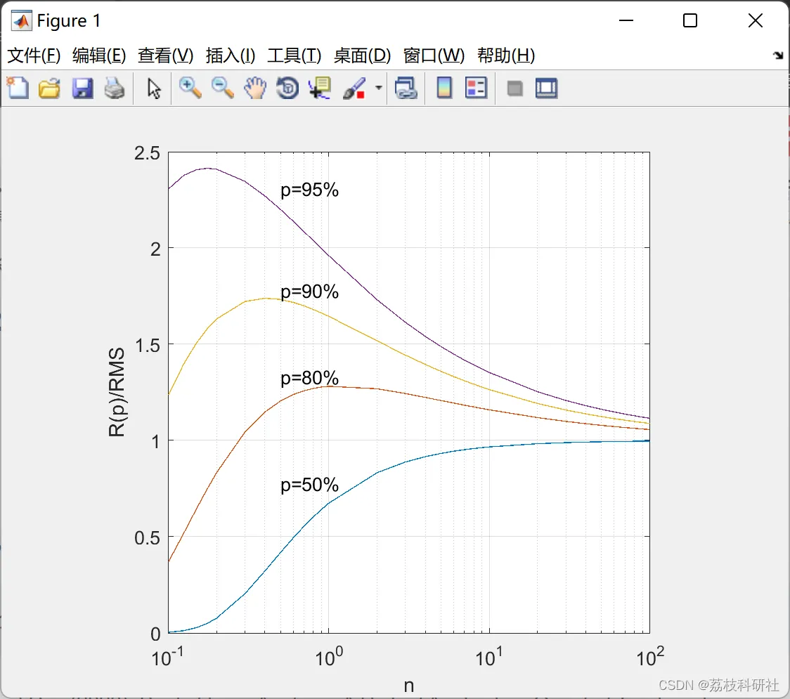
Task: Open the 编辑(E) menu
Action: 98,55
